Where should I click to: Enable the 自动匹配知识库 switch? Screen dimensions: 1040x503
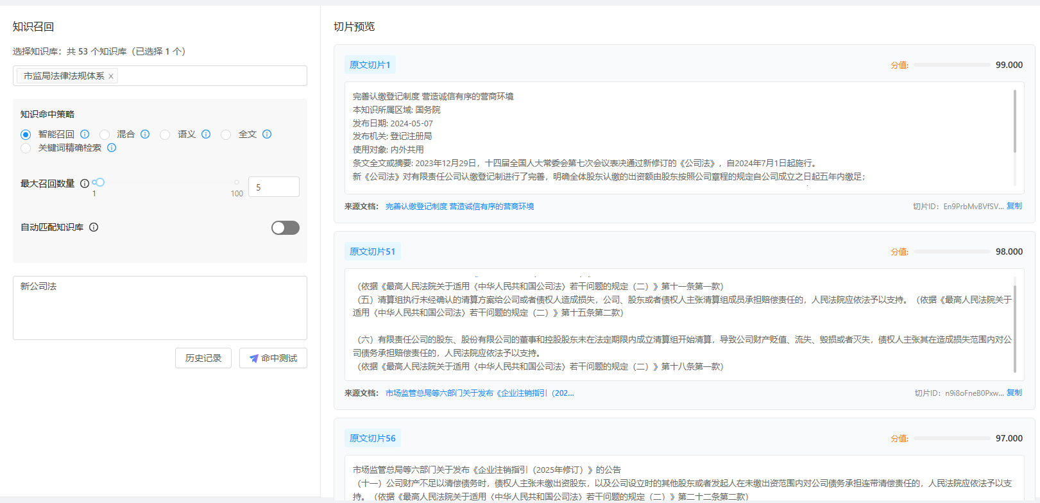point(286,228)
